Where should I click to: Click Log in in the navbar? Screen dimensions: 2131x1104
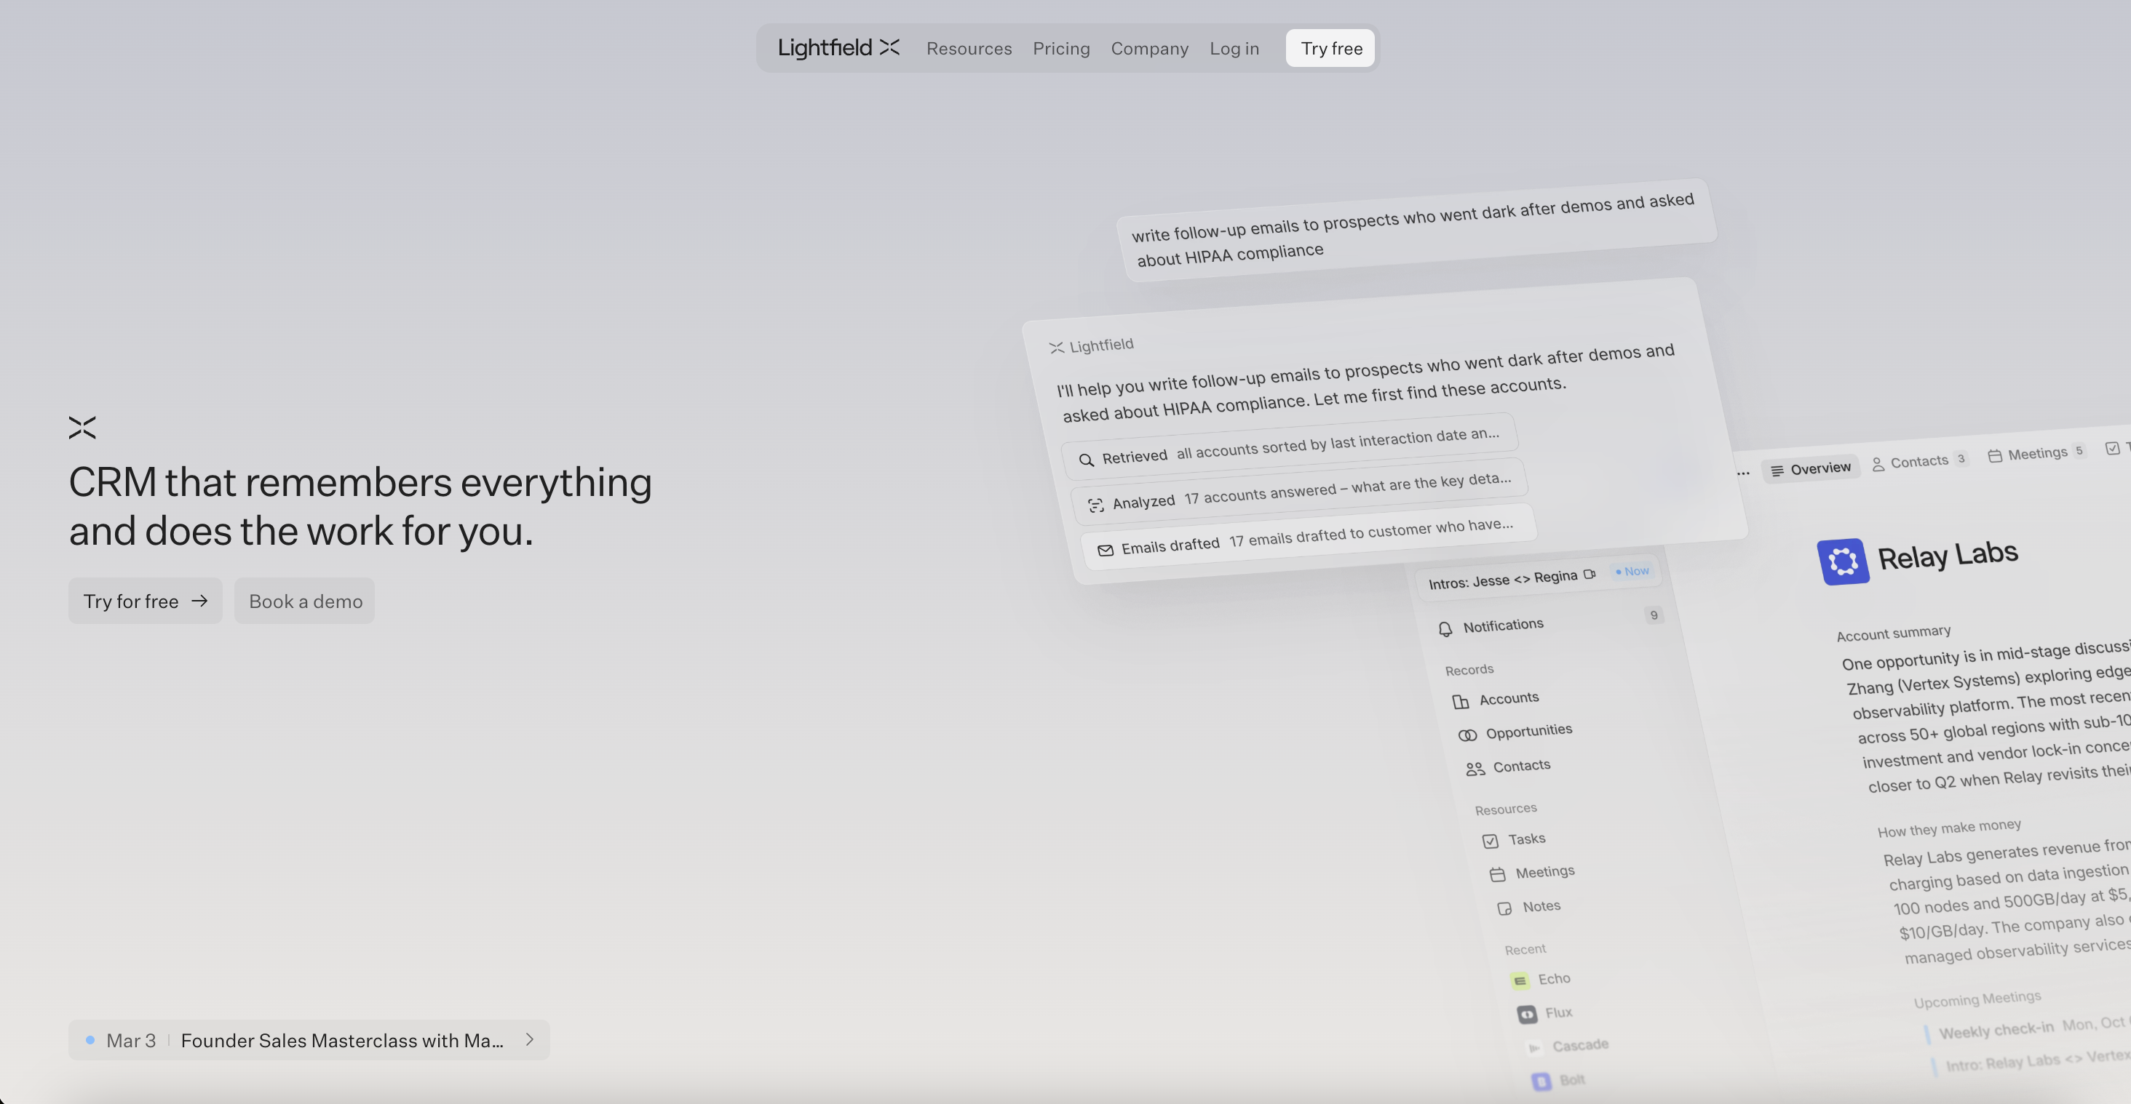[x=1234, y=48]
